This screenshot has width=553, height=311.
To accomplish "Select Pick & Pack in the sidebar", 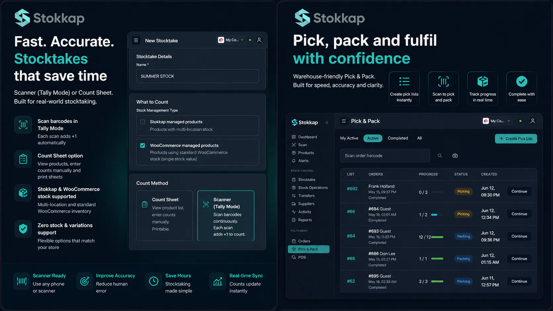I will [x=309, y=249].
